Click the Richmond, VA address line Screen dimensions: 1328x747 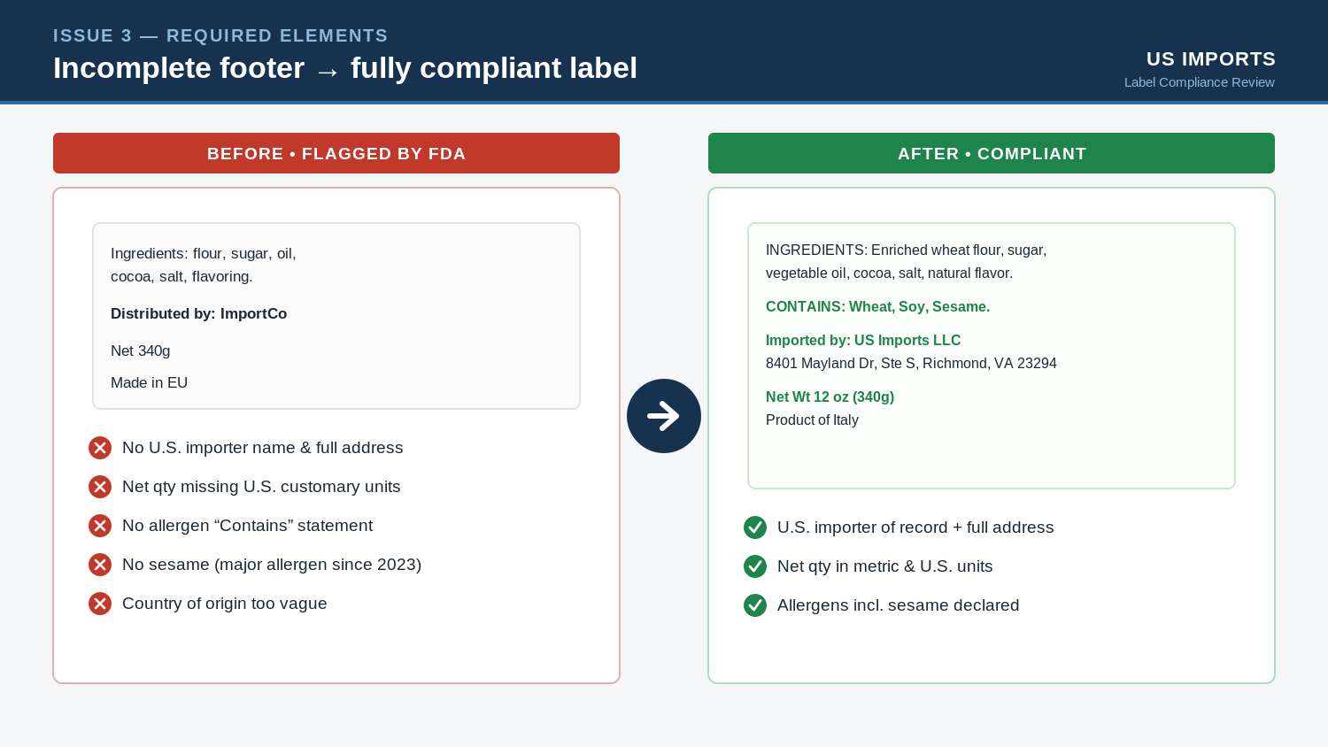tap(911, 363)
